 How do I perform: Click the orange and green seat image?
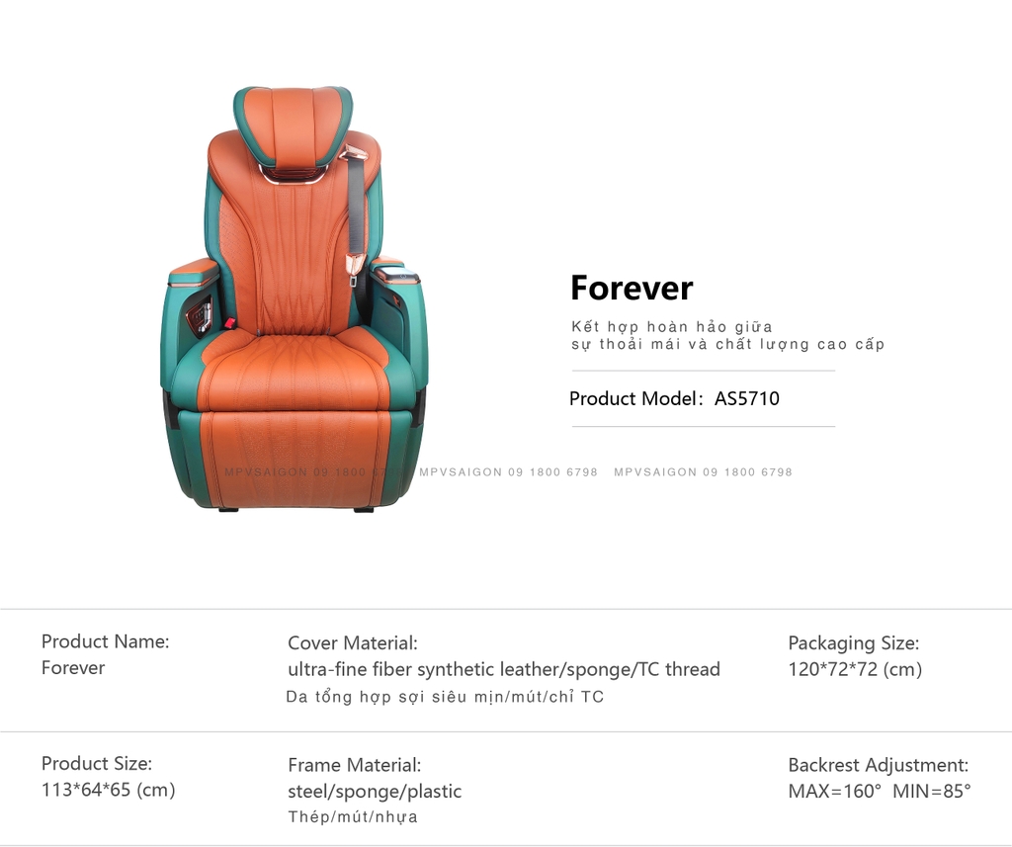(294, 298)
